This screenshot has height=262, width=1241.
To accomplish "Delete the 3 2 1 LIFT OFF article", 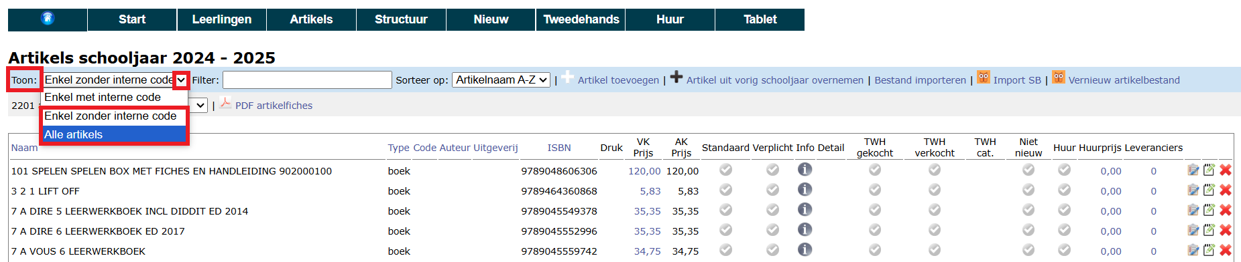I will 1226,190.
